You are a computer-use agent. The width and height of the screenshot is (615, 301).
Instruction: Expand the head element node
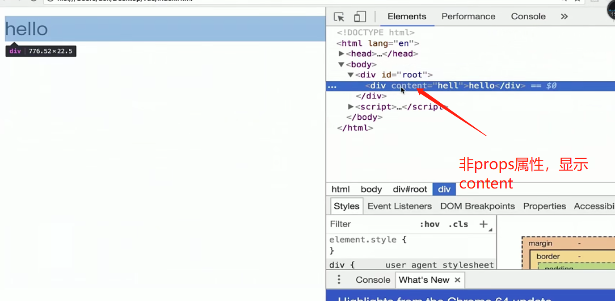pos(341,54)
